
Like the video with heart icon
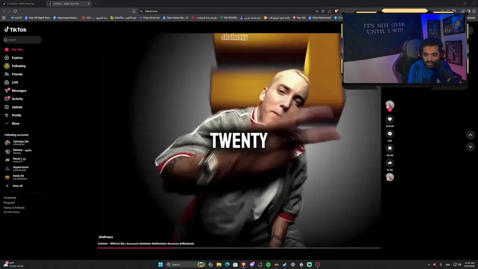click(x=390, y=119)
